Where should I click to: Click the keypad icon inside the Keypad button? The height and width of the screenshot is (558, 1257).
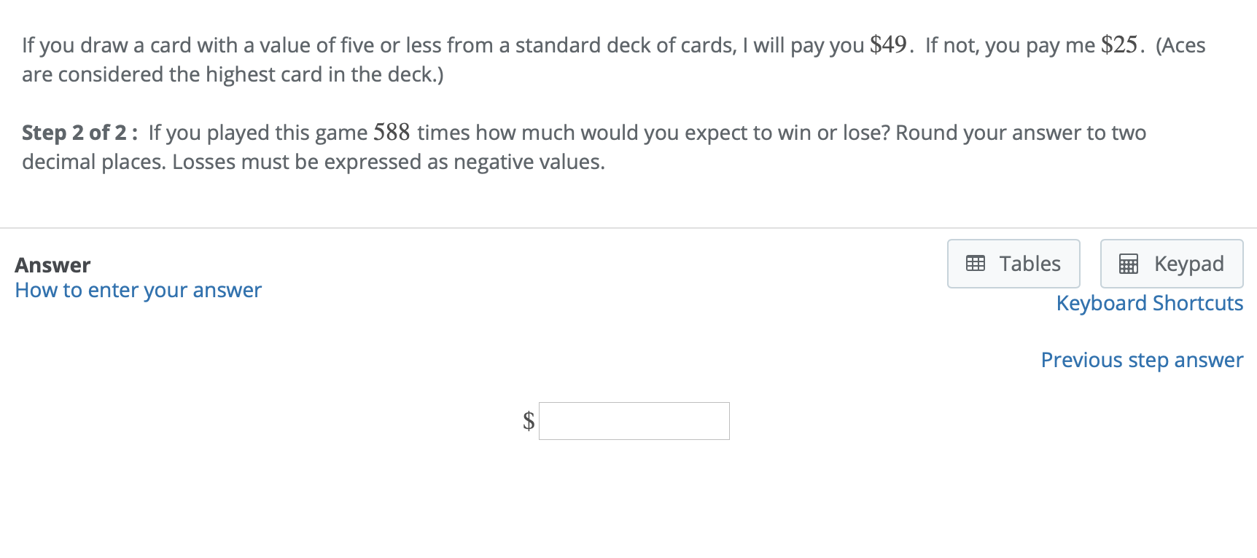click(1129, 264)
